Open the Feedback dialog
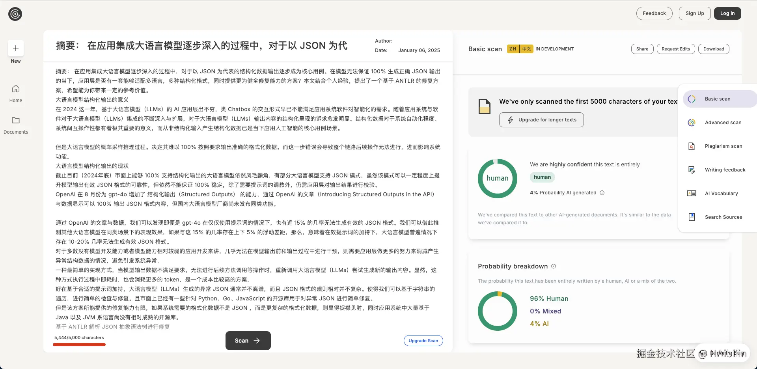Screen dimensions: 757x369 click(654, 13)
